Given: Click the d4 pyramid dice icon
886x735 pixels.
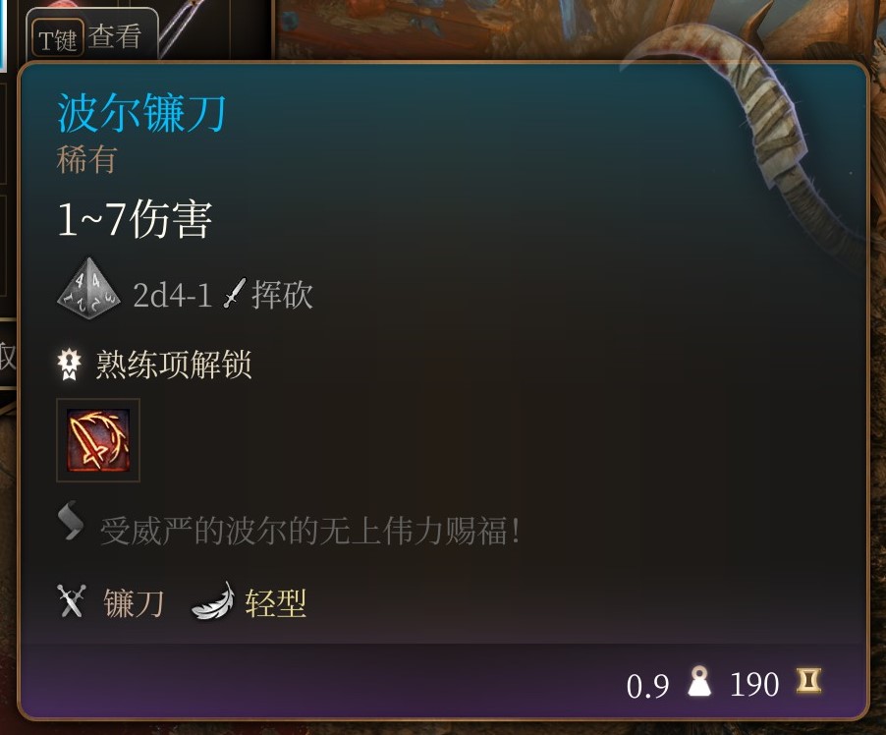Looking at the screenshot, I should click(x=88, y=289).
